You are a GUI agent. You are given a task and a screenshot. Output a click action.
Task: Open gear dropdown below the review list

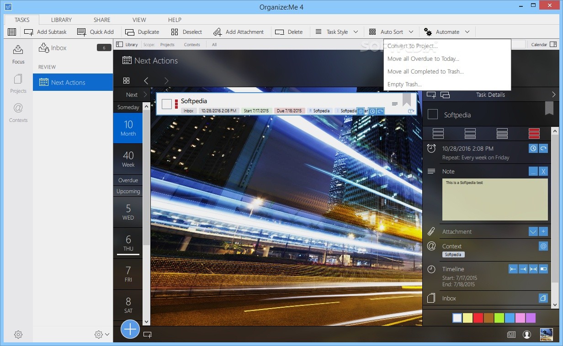tap(102, 335)
